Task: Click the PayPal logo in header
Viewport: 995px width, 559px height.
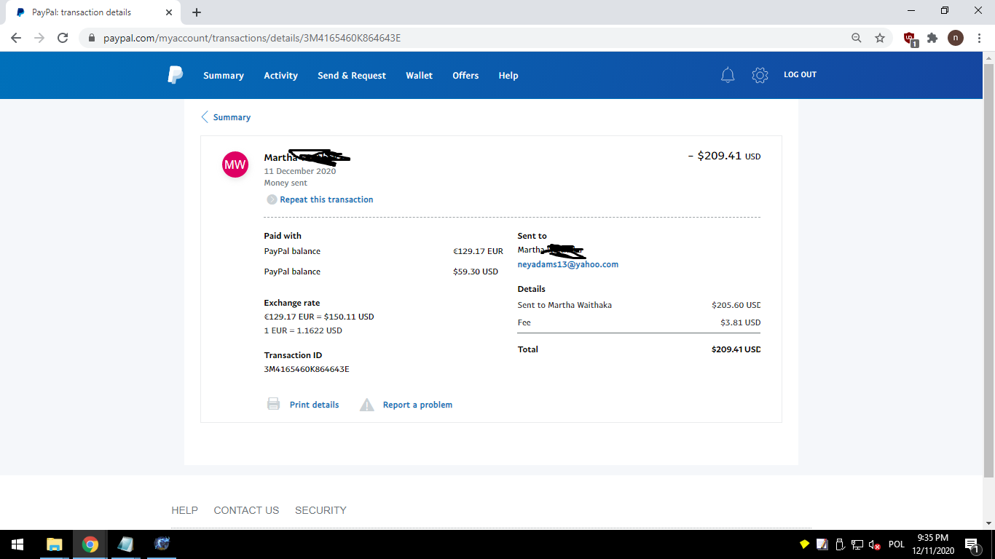Action: 176,75
